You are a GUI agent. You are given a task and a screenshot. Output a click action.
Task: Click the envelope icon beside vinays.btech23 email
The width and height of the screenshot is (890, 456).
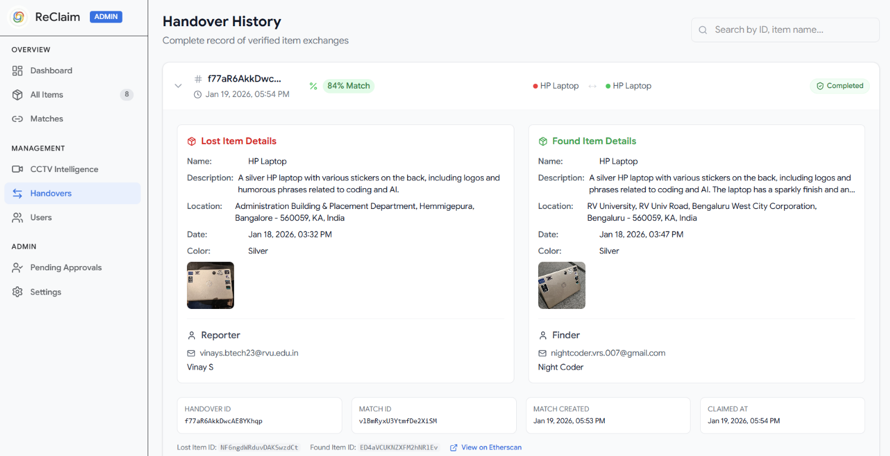(191, 354)
